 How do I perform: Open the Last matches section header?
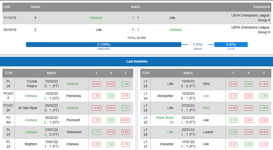pyautogui.click(x=136, y=62)
